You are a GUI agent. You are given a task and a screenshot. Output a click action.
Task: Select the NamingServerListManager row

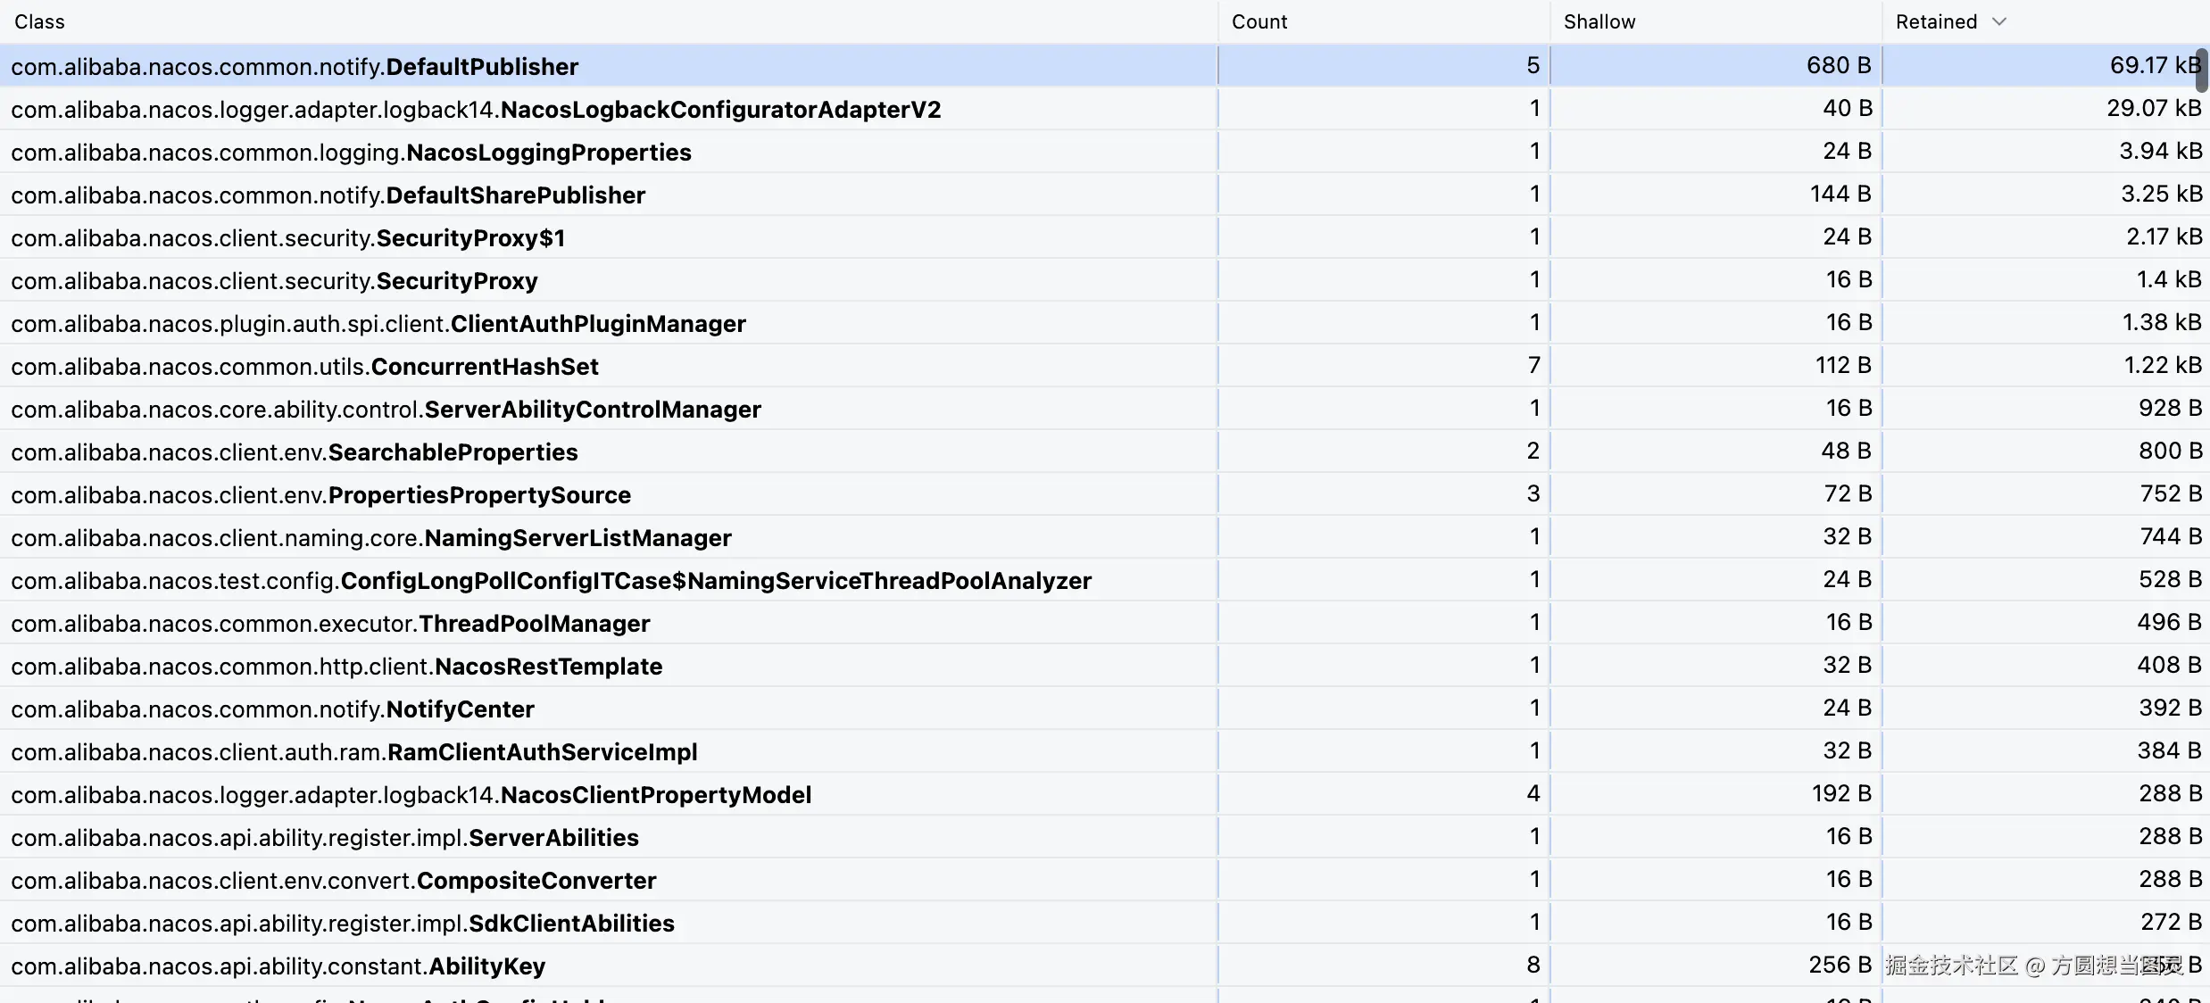[1105, 536]
